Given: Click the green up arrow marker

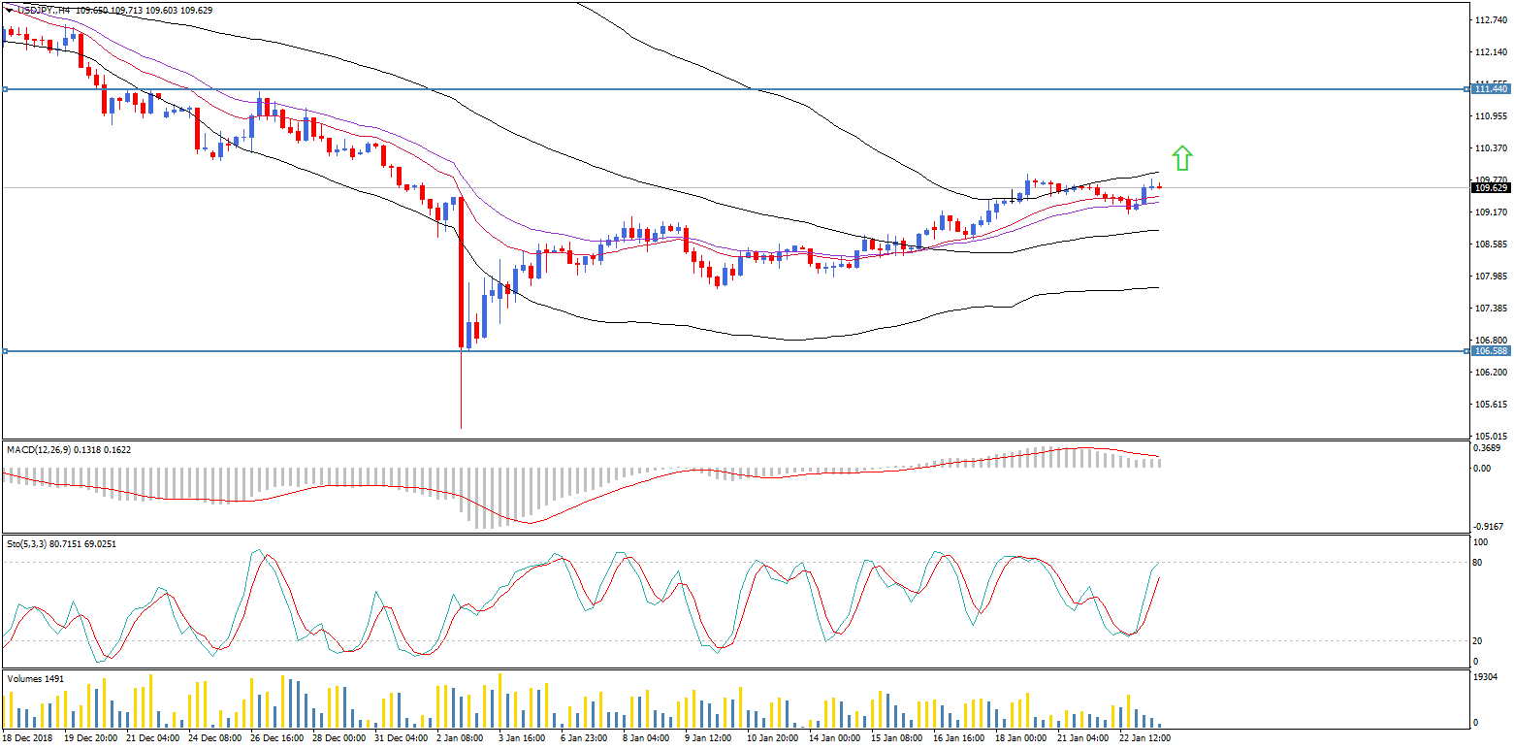Looking at the screenshot, I should 1181,158.
